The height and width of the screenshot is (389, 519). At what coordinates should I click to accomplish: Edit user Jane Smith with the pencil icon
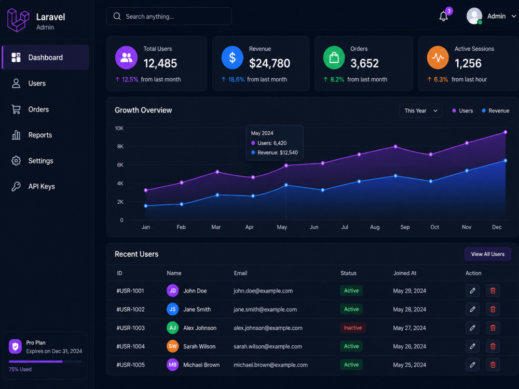coord(472,309)
